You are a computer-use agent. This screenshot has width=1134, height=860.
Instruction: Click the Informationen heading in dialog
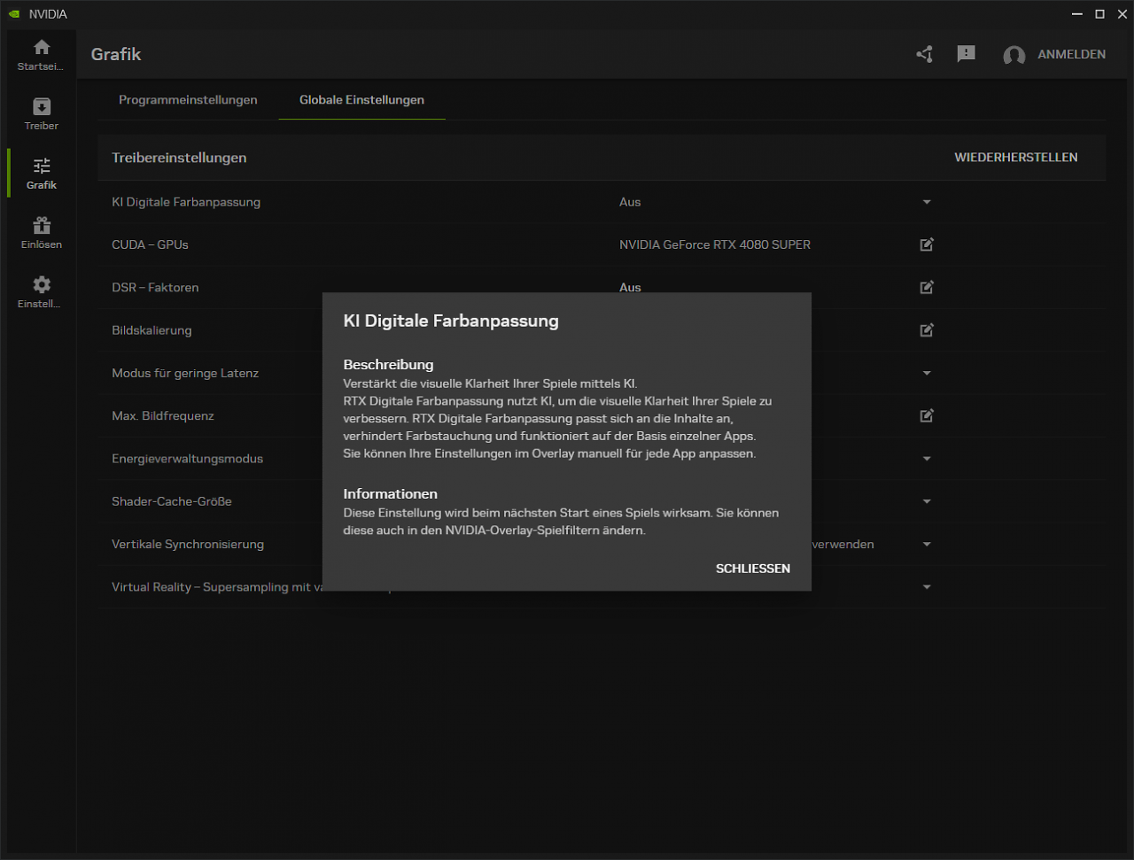[x=390, y=493]
